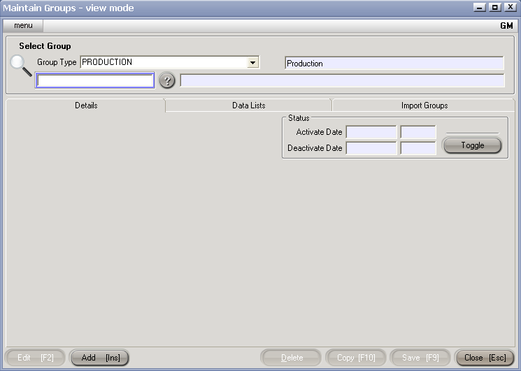This screenshot has width=521, height=371.
Task: Click the Activate Date first field
Action: (371, 132)
